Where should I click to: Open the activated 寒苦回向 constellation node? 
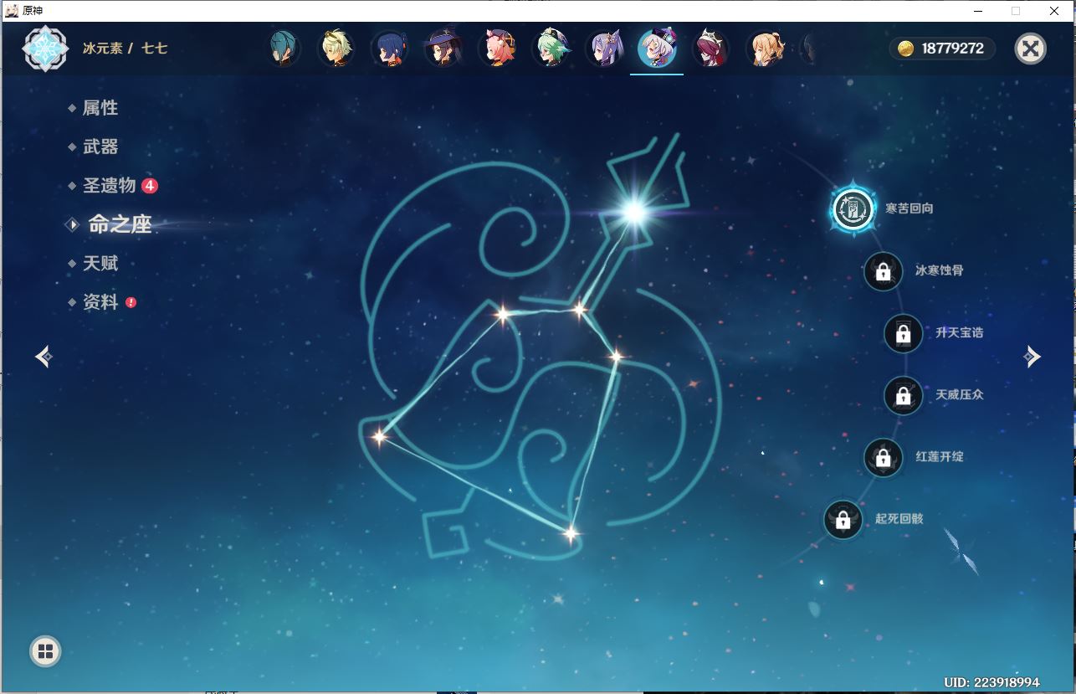click(x=853, y=208)
